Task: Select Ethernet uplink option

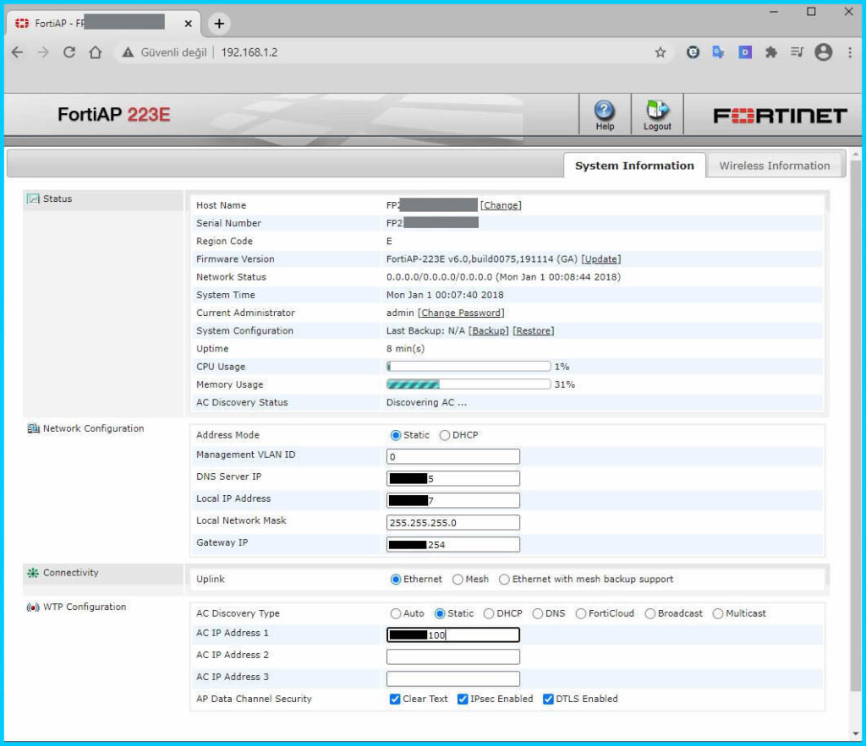Action: [396, 580]
